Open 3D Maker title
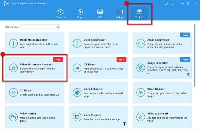200x130 pixels. point(26,90)
